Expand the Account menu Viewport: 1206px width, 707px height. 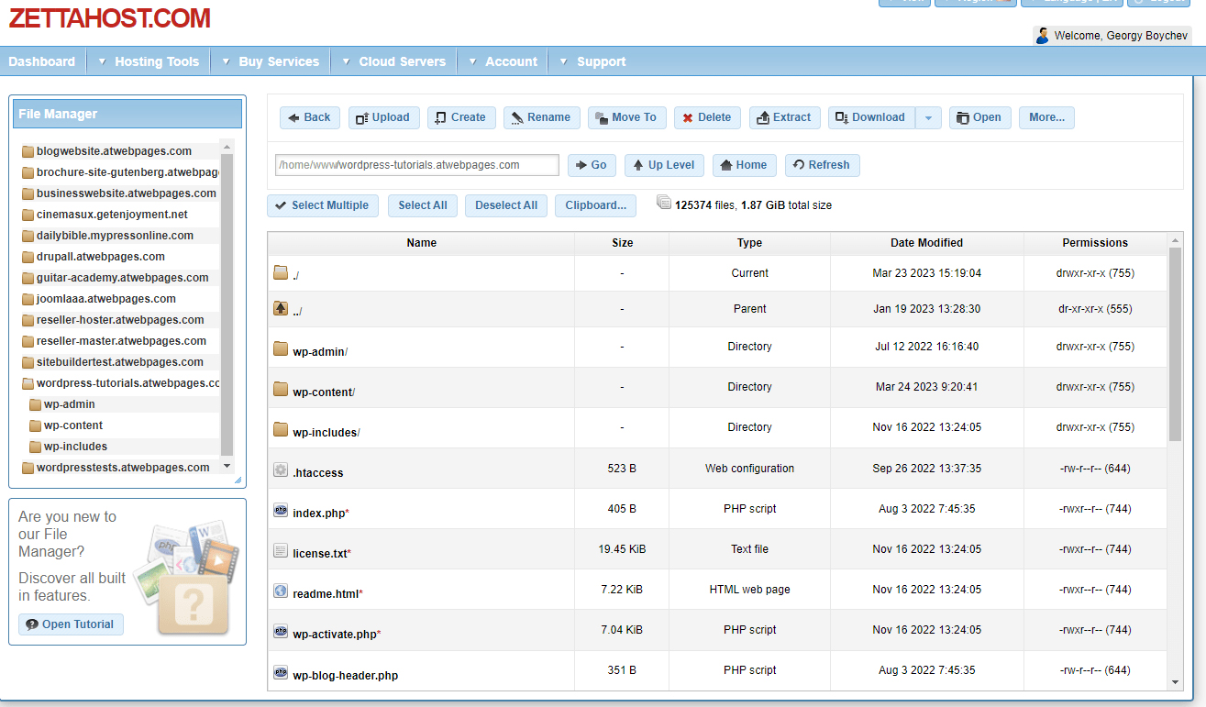point(503,61)
